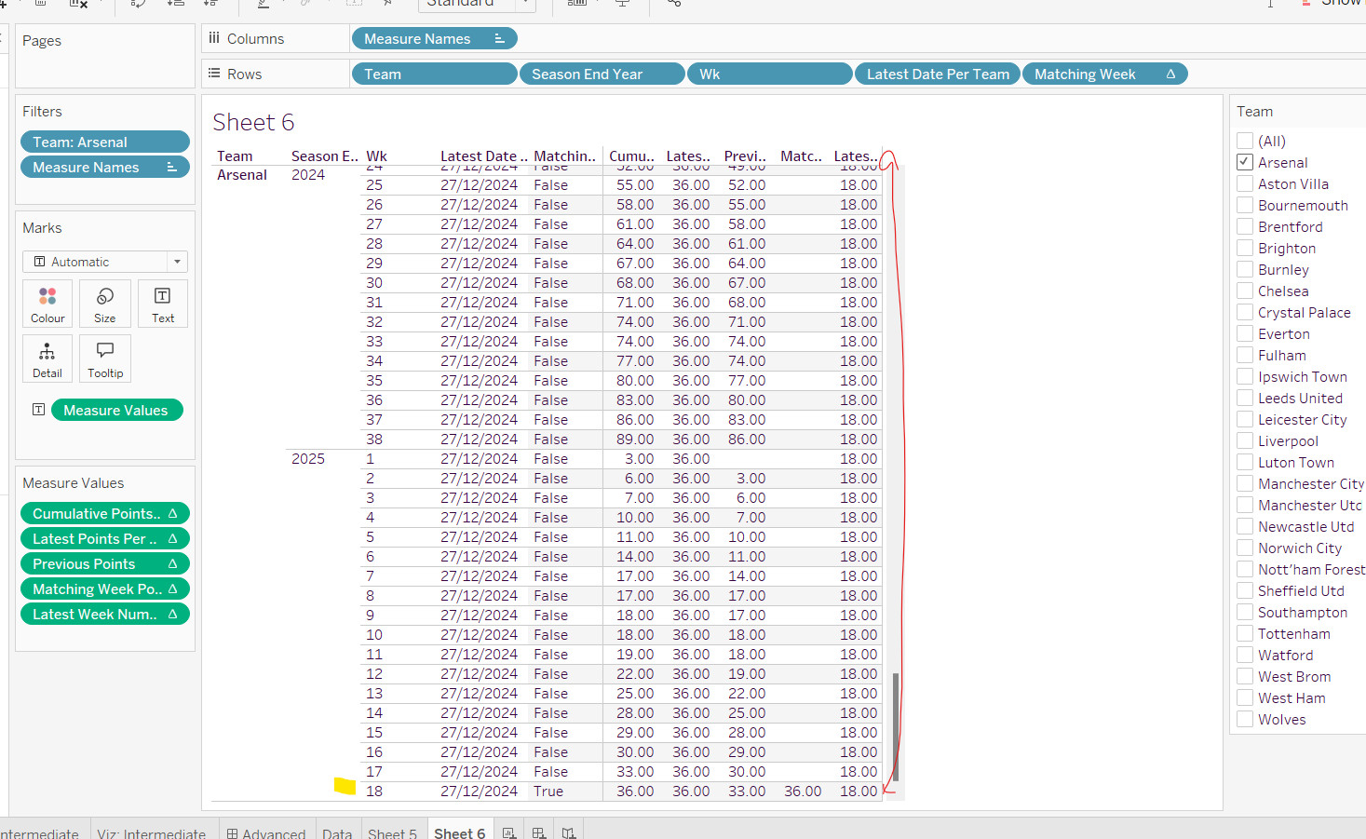Click the Wk 18 row label
Screen dimensions: 1366x839
[374, 791]
